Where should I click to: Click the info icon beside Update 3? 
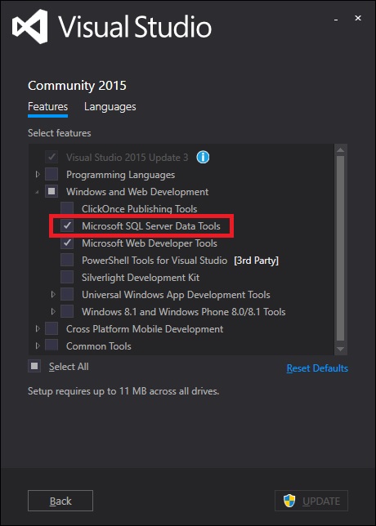(x=203, y=157)
